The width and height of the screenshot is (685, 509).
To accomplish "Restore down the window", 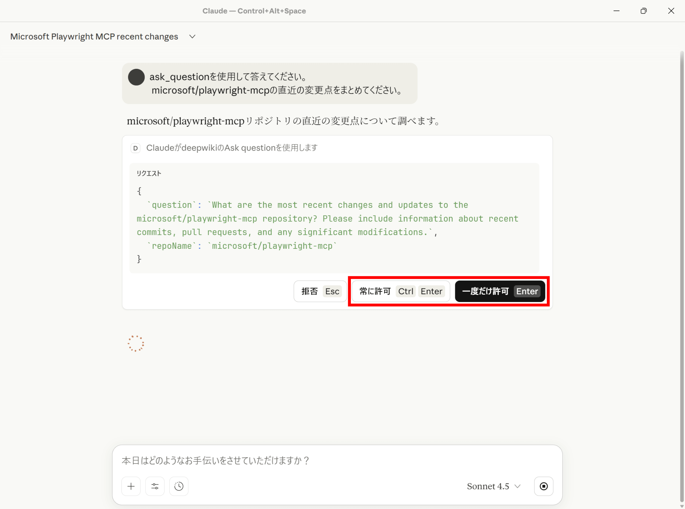I will [x=644, y=11].
